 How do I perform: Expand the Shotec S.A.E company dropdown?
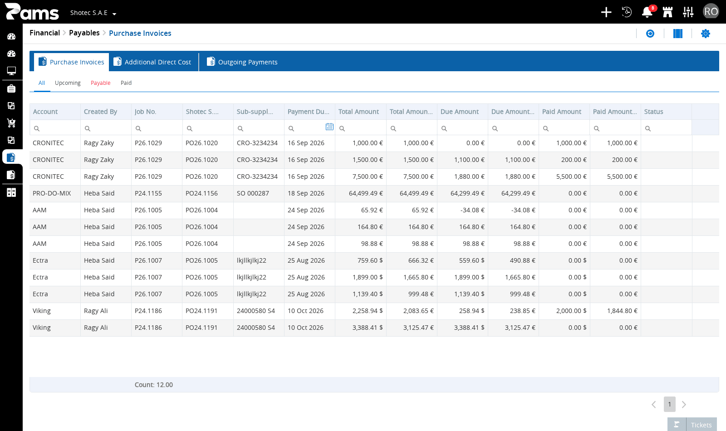point(93,13)
